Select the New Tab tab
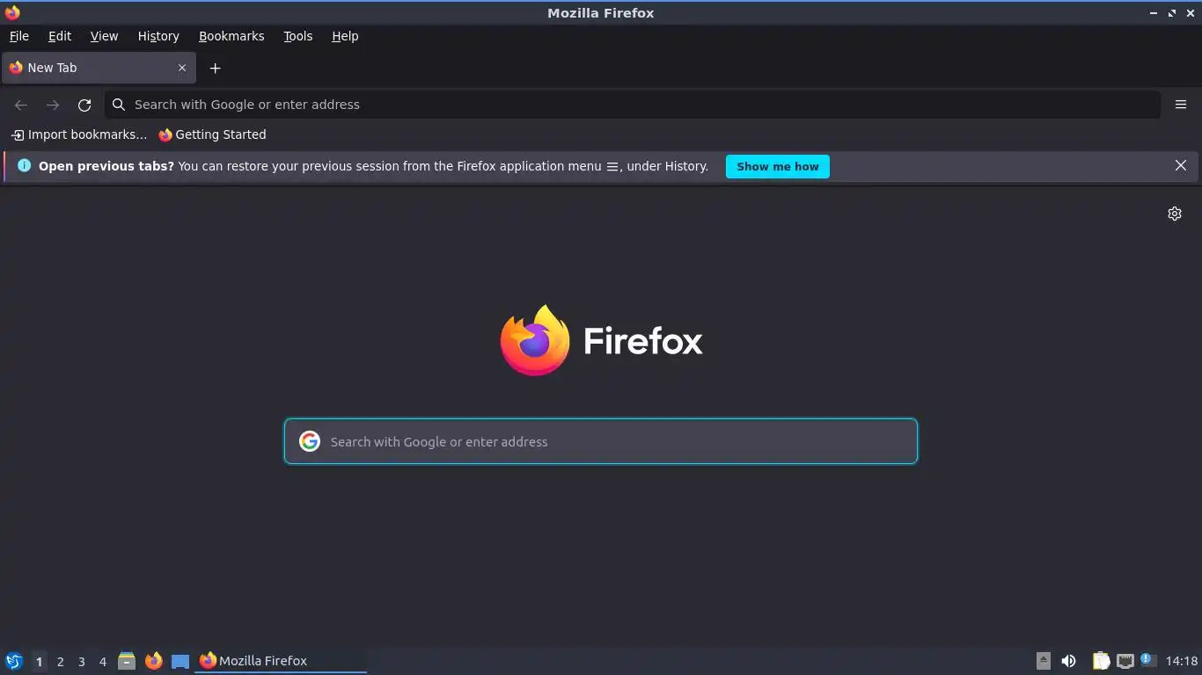The height and width of the screenshot is (675, 1202). click(x=99, y=68)
